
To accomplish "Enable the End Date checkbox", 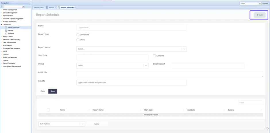I will [154, 56].
